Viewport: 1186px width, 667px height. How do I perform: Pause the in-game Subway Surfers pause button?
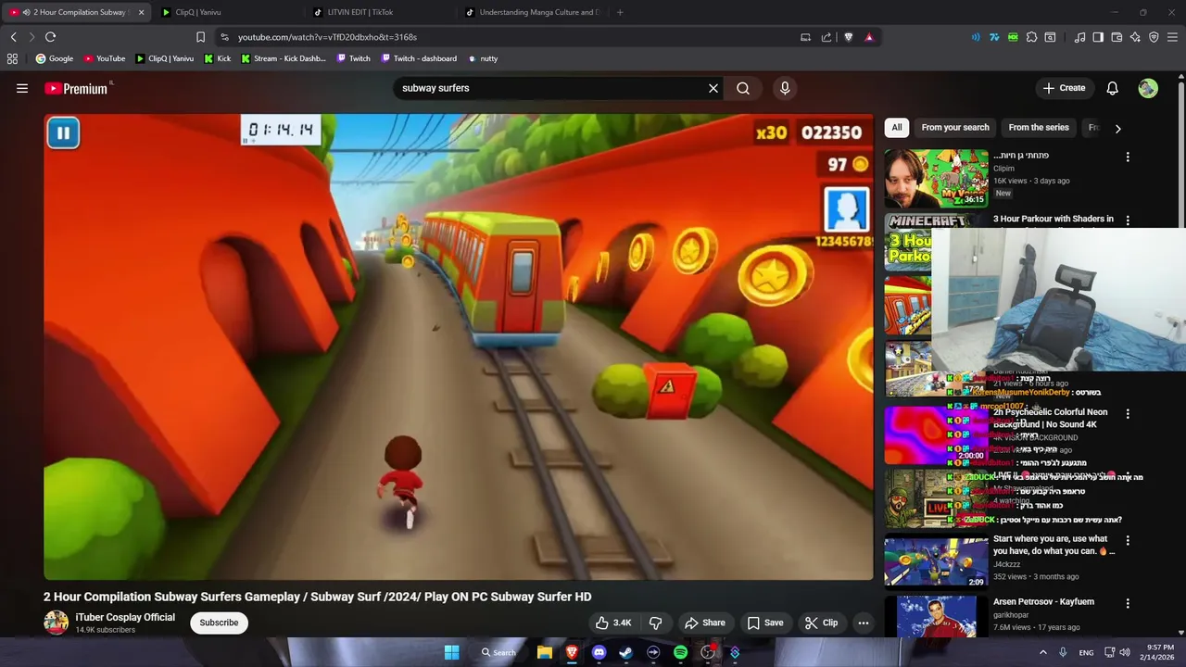tap(63, 133)
